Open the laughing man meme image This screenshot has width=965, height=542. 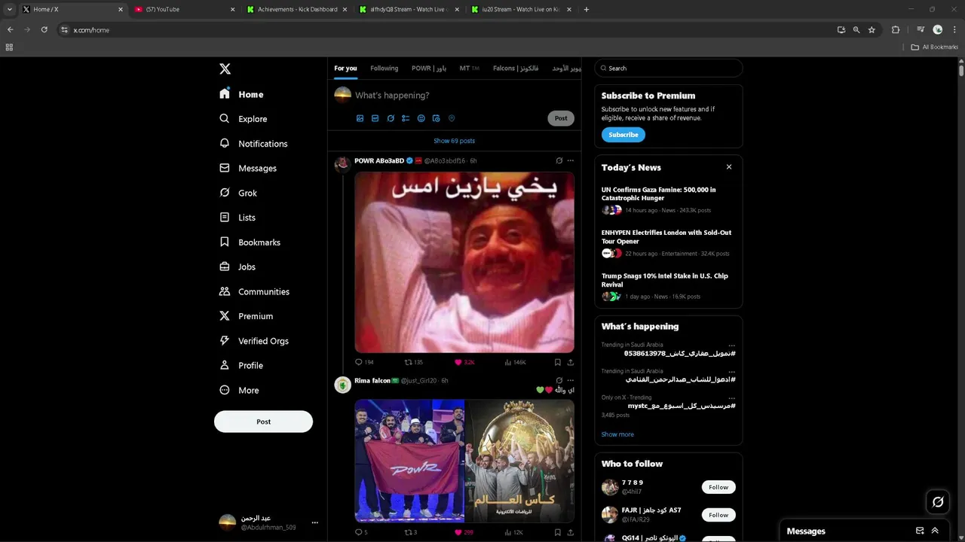[464, 262]
